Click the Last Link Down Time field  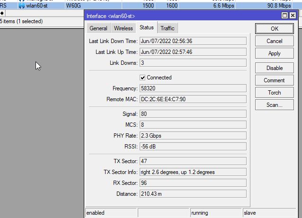click(x=193, y=41)
